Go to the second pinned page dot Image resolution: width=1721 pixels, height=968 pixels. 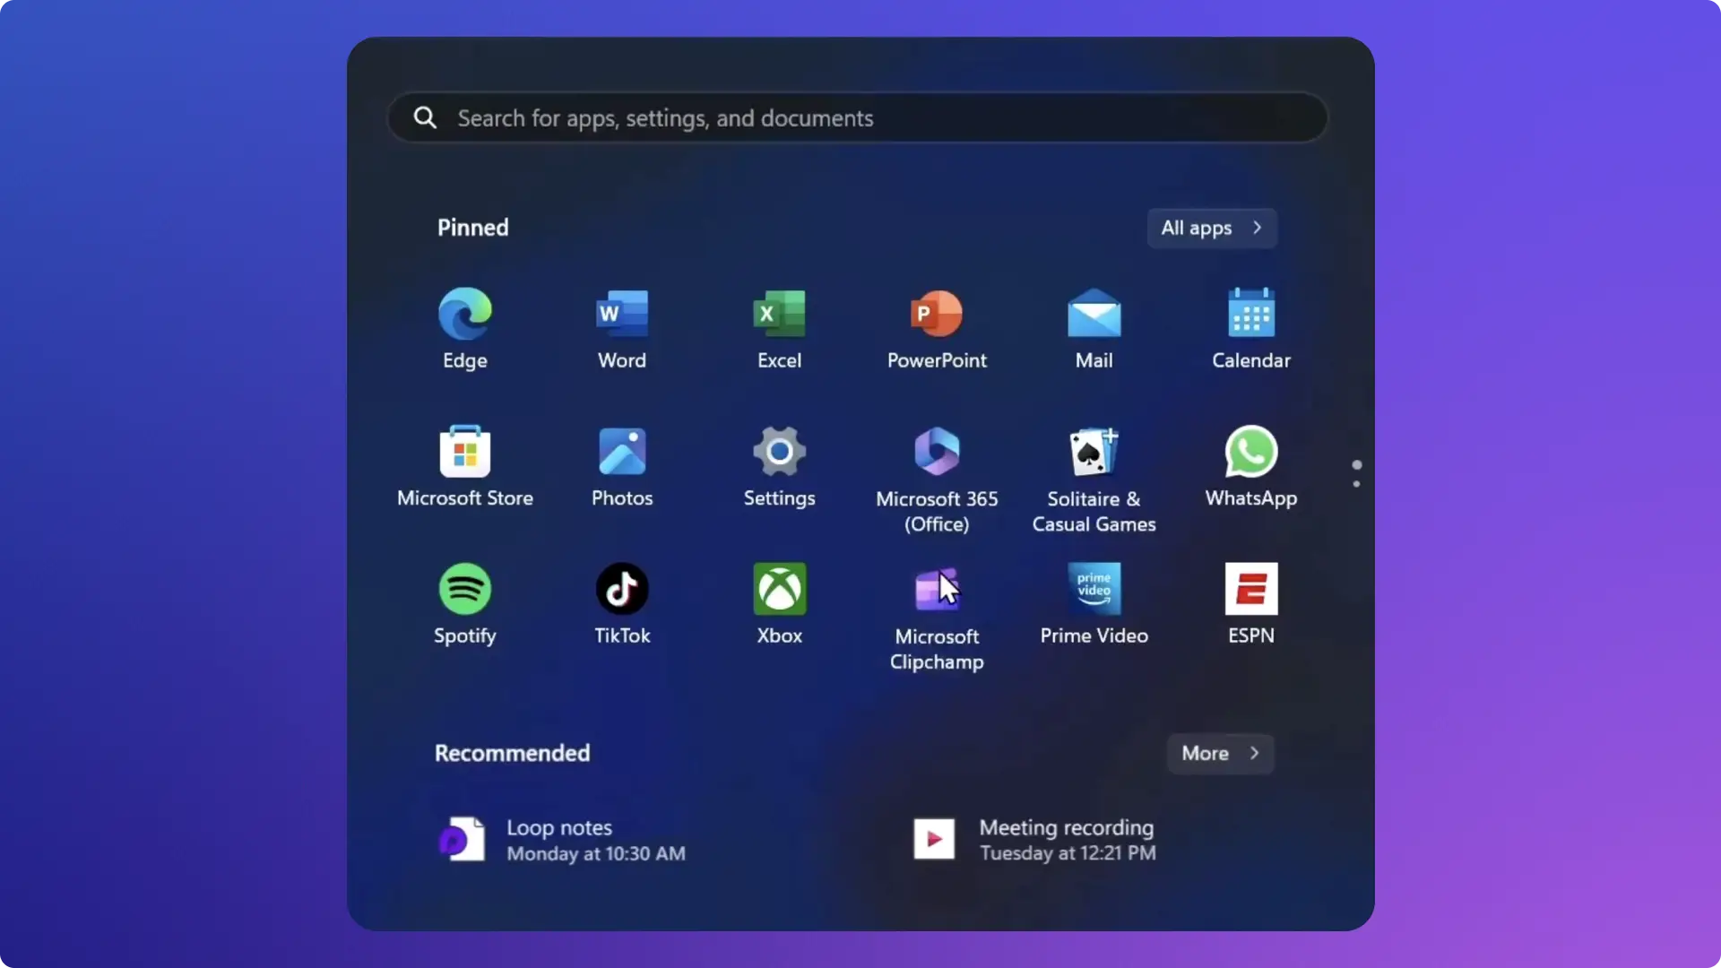tap(1356, 484)
